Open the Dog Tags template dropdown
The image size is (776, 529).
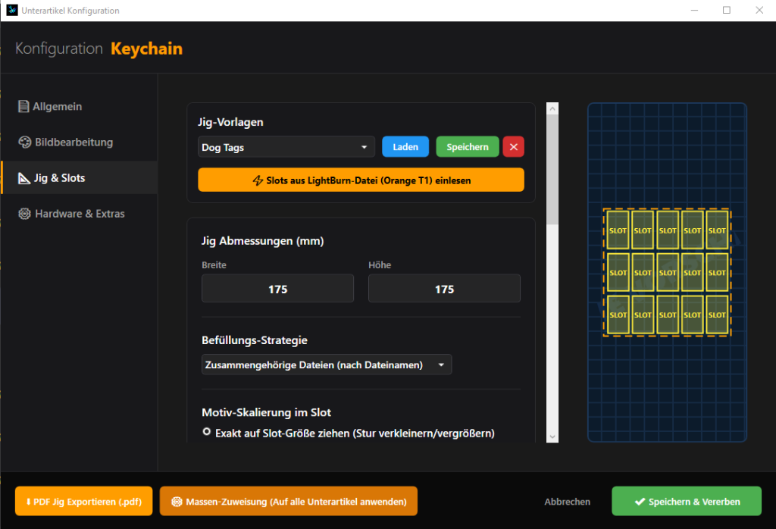pos(286,147)
